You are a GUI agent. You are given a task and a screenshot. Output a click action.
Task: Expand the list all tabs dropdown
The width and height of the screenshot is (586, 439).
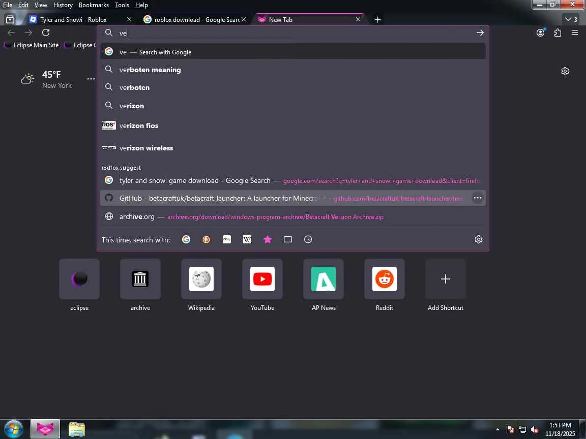[571, 19]
